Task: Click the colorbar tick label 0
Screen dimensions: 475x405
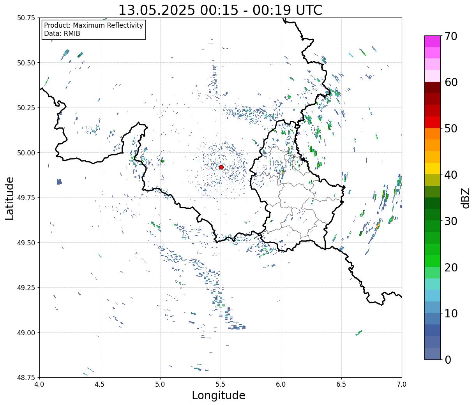Action: click(448, 360)
